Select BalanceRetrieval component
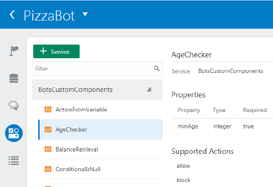Image resolution: width=273 pixels, height=187 pixels. point(76,149)
